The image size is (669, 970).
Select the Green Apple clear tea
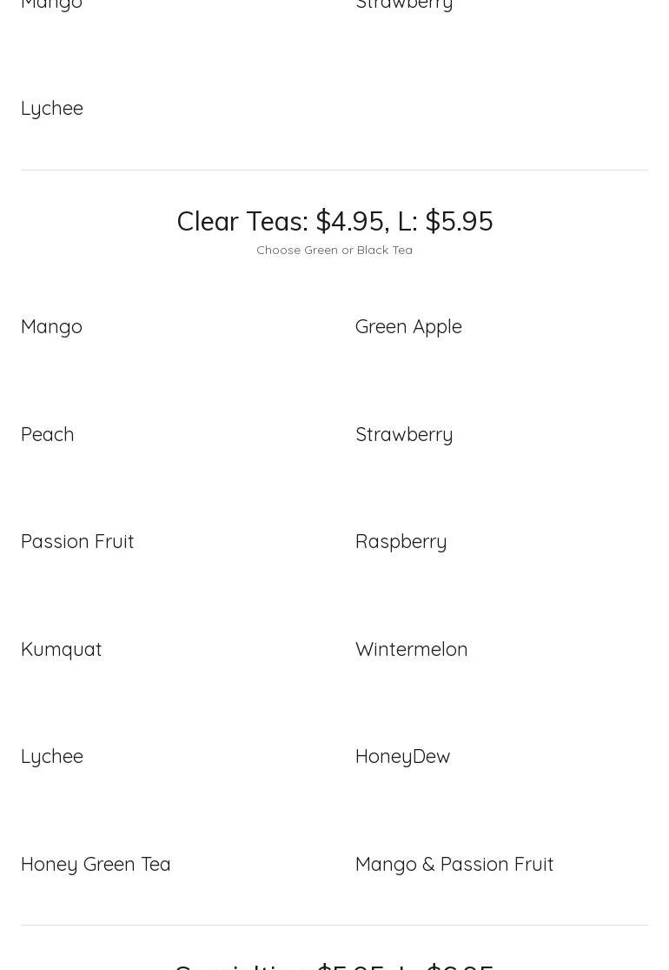tap(408, 327)
